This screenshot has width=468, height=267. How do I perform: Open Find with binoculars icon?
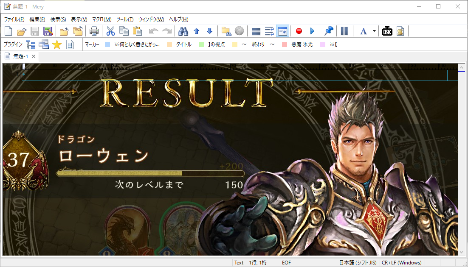[x=183, y=31]
